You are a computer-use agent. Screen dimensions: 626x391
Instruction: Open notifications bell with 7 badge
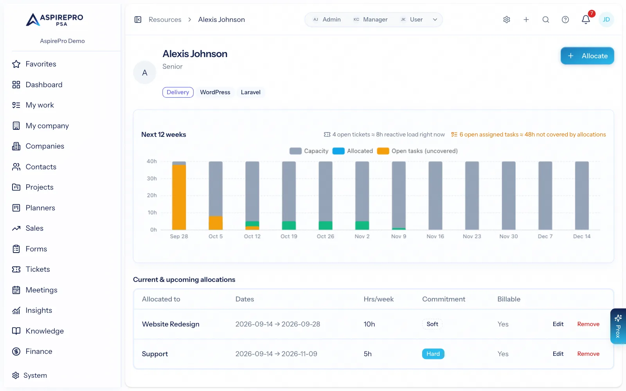point(586,19)
